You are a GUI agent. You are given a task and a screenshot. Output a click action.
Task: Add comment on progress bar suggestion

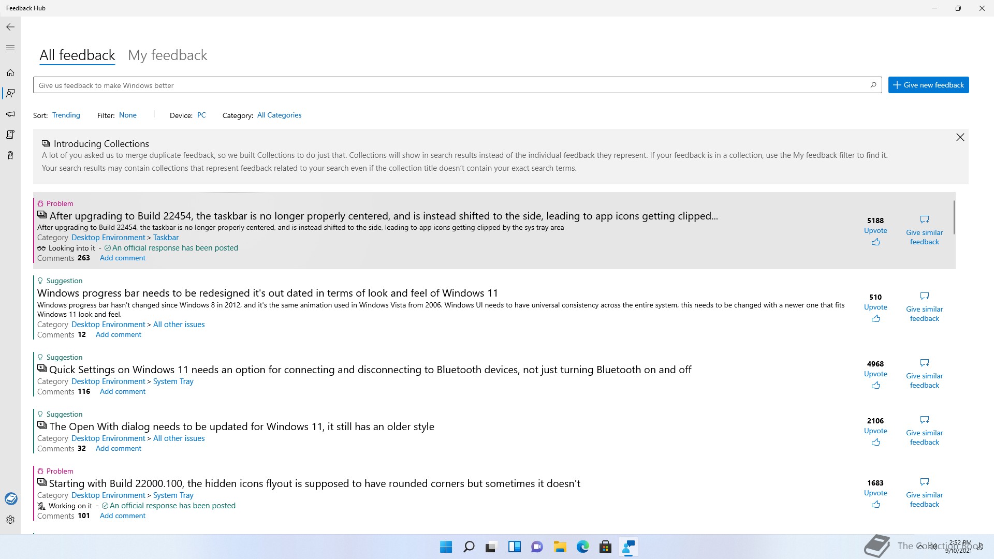click(x=119, y=334)
